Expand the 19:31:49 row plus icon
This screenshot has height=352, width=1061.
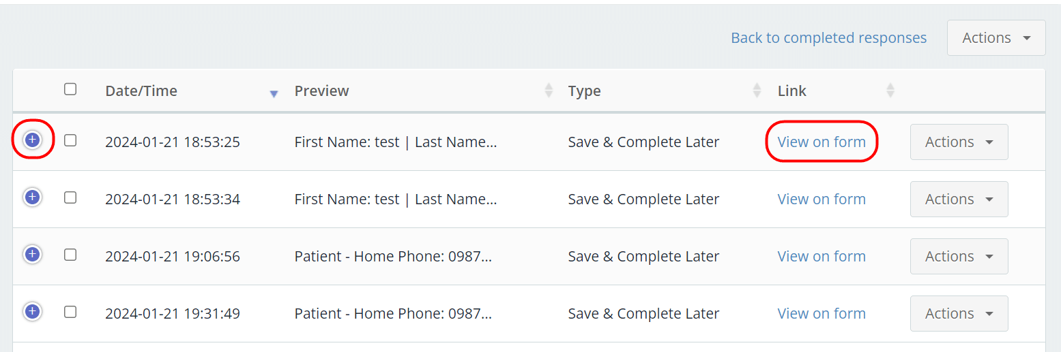(32, 312)
